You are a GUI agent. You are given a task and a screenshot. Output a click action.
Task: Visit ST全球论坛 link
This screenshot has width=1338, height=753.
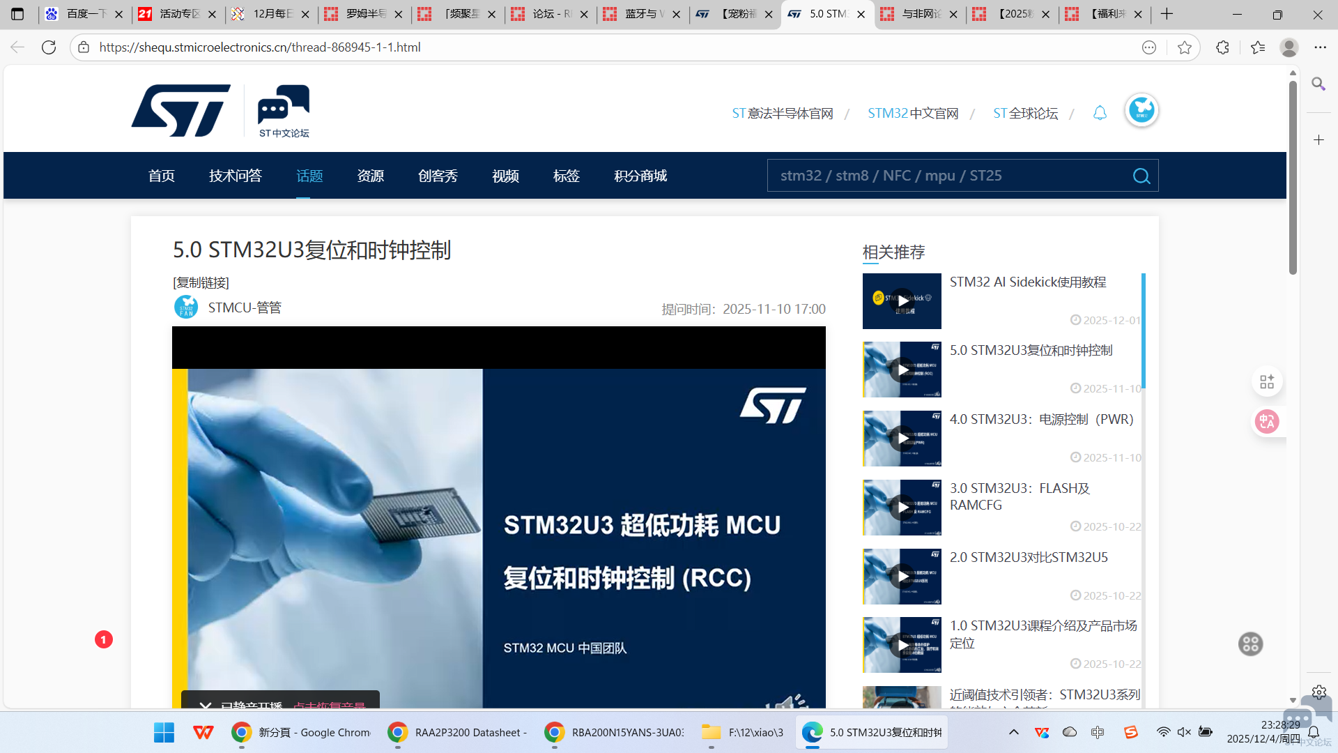tap(1026, 114)
